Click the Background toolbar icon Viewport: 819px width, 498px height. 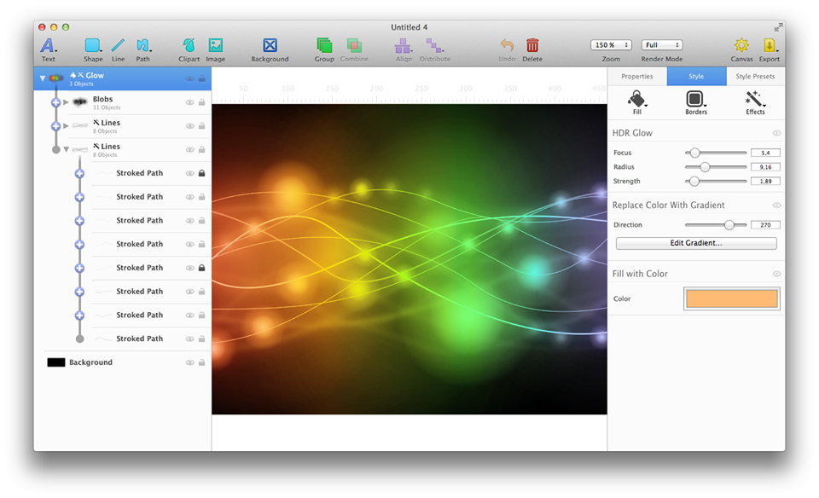tap(270, 45)
